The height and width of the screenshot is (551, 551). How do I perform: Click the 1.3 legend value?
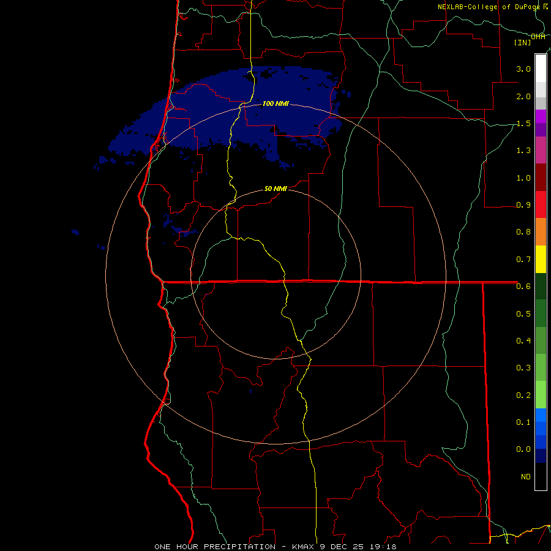(523, 151)
